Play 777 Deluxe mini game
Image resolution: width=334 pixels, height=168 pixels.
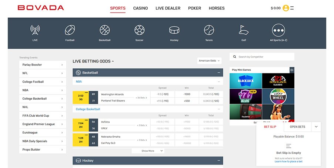point(246,96)
